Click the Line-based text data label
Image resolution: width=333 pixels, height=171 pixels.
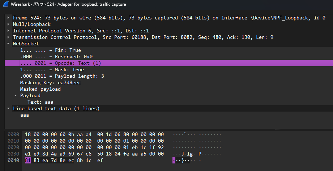[x=56, y=109]
